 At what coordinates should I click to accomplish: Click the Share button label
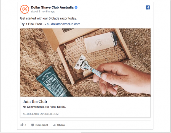(61, 125)
